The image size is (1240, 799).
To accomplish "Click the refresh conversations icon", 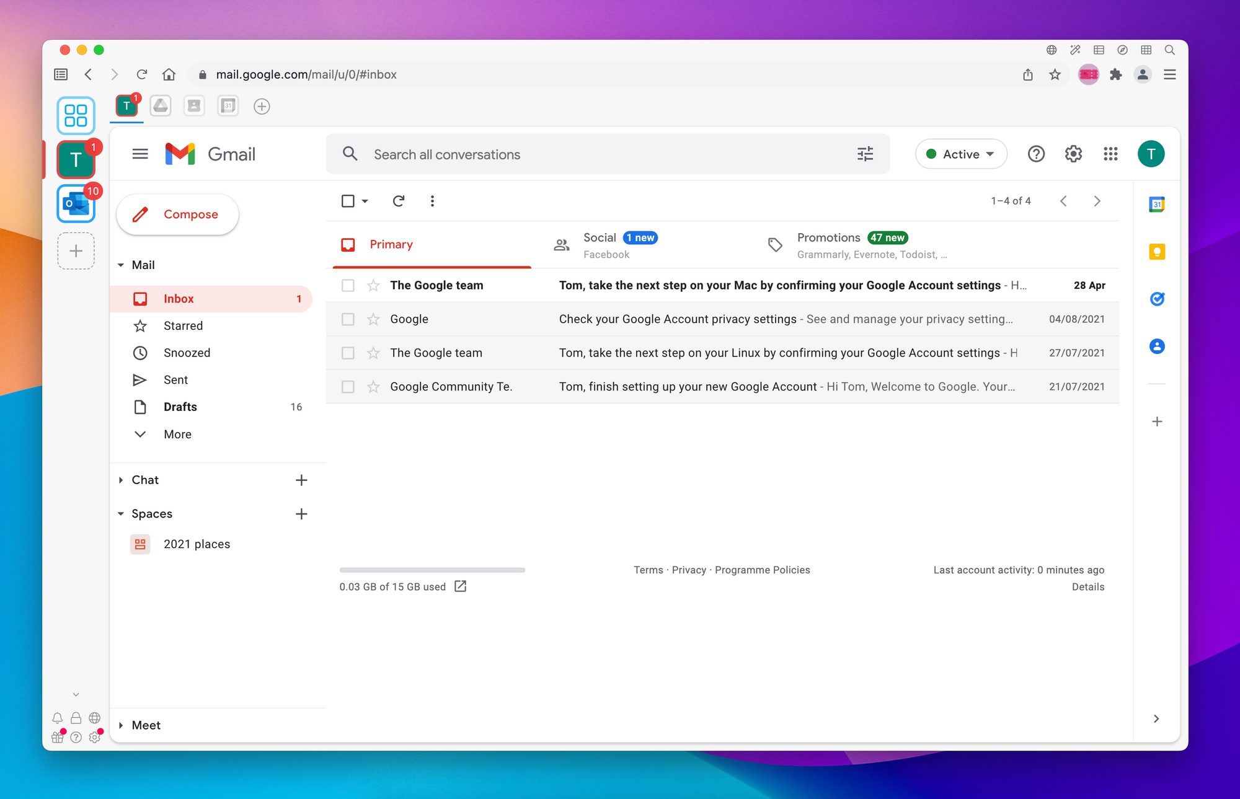I will (x=399, y=201).
